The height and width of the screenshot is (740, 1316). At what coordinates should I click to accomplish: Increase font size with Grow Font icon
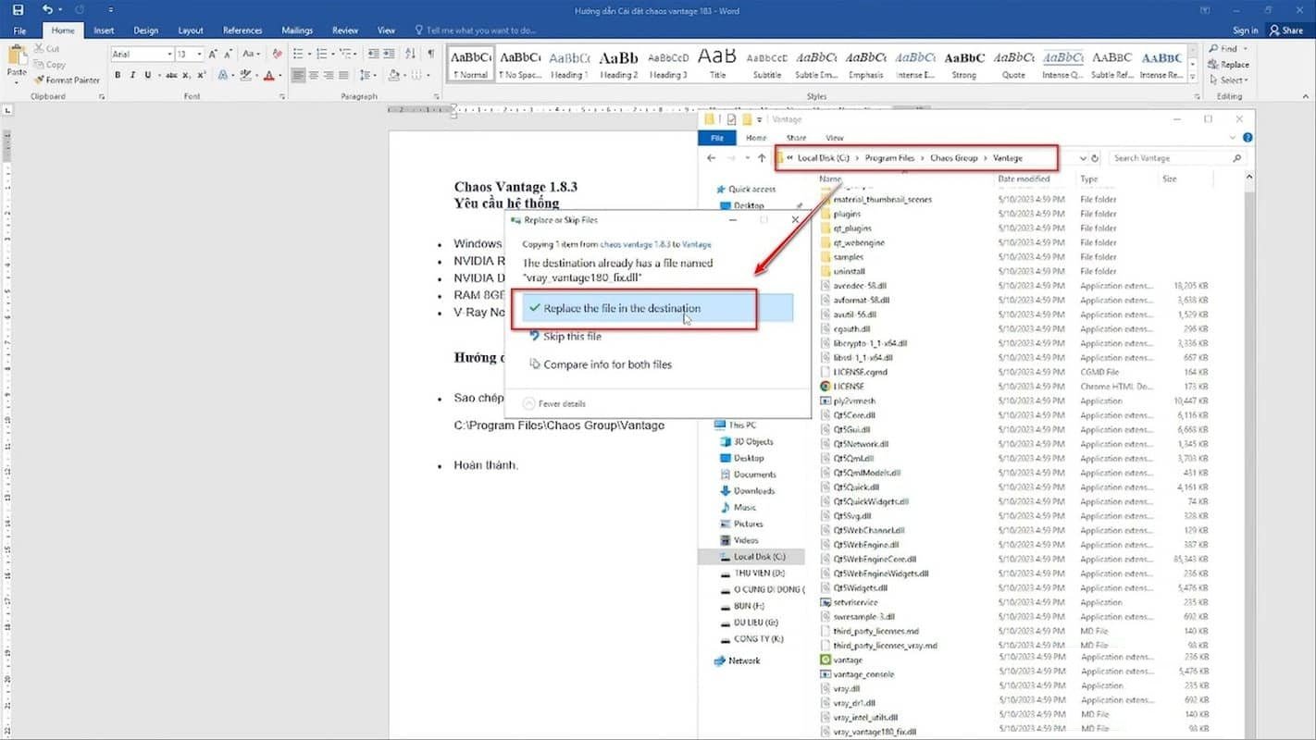tap(214, 55)
